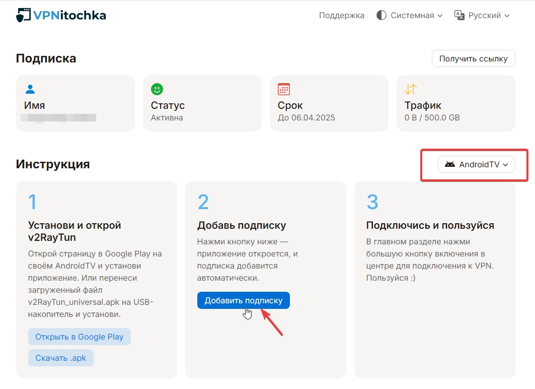This screenshot has width=535, height=389.
Task: Click the Получить ссылку button
Action: tap(473, 58)
